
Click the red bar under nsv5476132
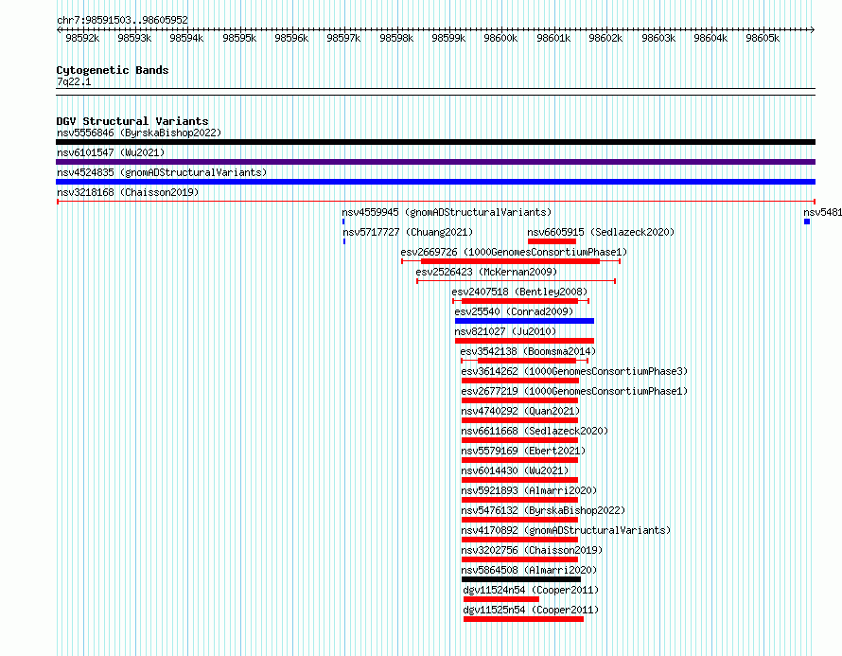coord(519,520)
